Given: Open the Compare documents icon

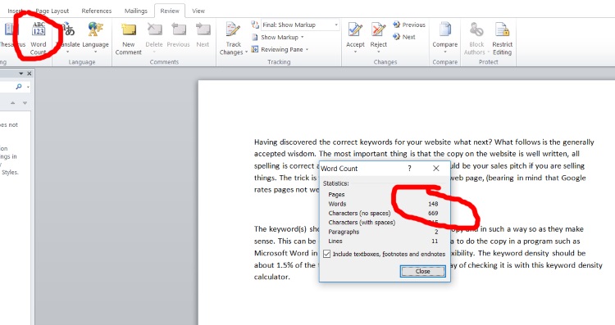Looking at the screenshot, I should pyautogui.click(x=444, y=38).
